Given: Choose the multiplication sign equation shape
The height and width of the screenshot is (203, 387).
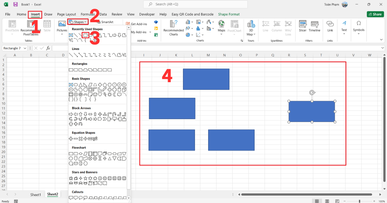Looking at the screenshot, I should pos(81,139).
